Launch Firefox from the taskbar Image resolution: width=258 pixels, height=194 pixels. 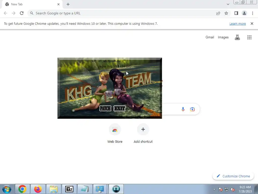point(38,189)
